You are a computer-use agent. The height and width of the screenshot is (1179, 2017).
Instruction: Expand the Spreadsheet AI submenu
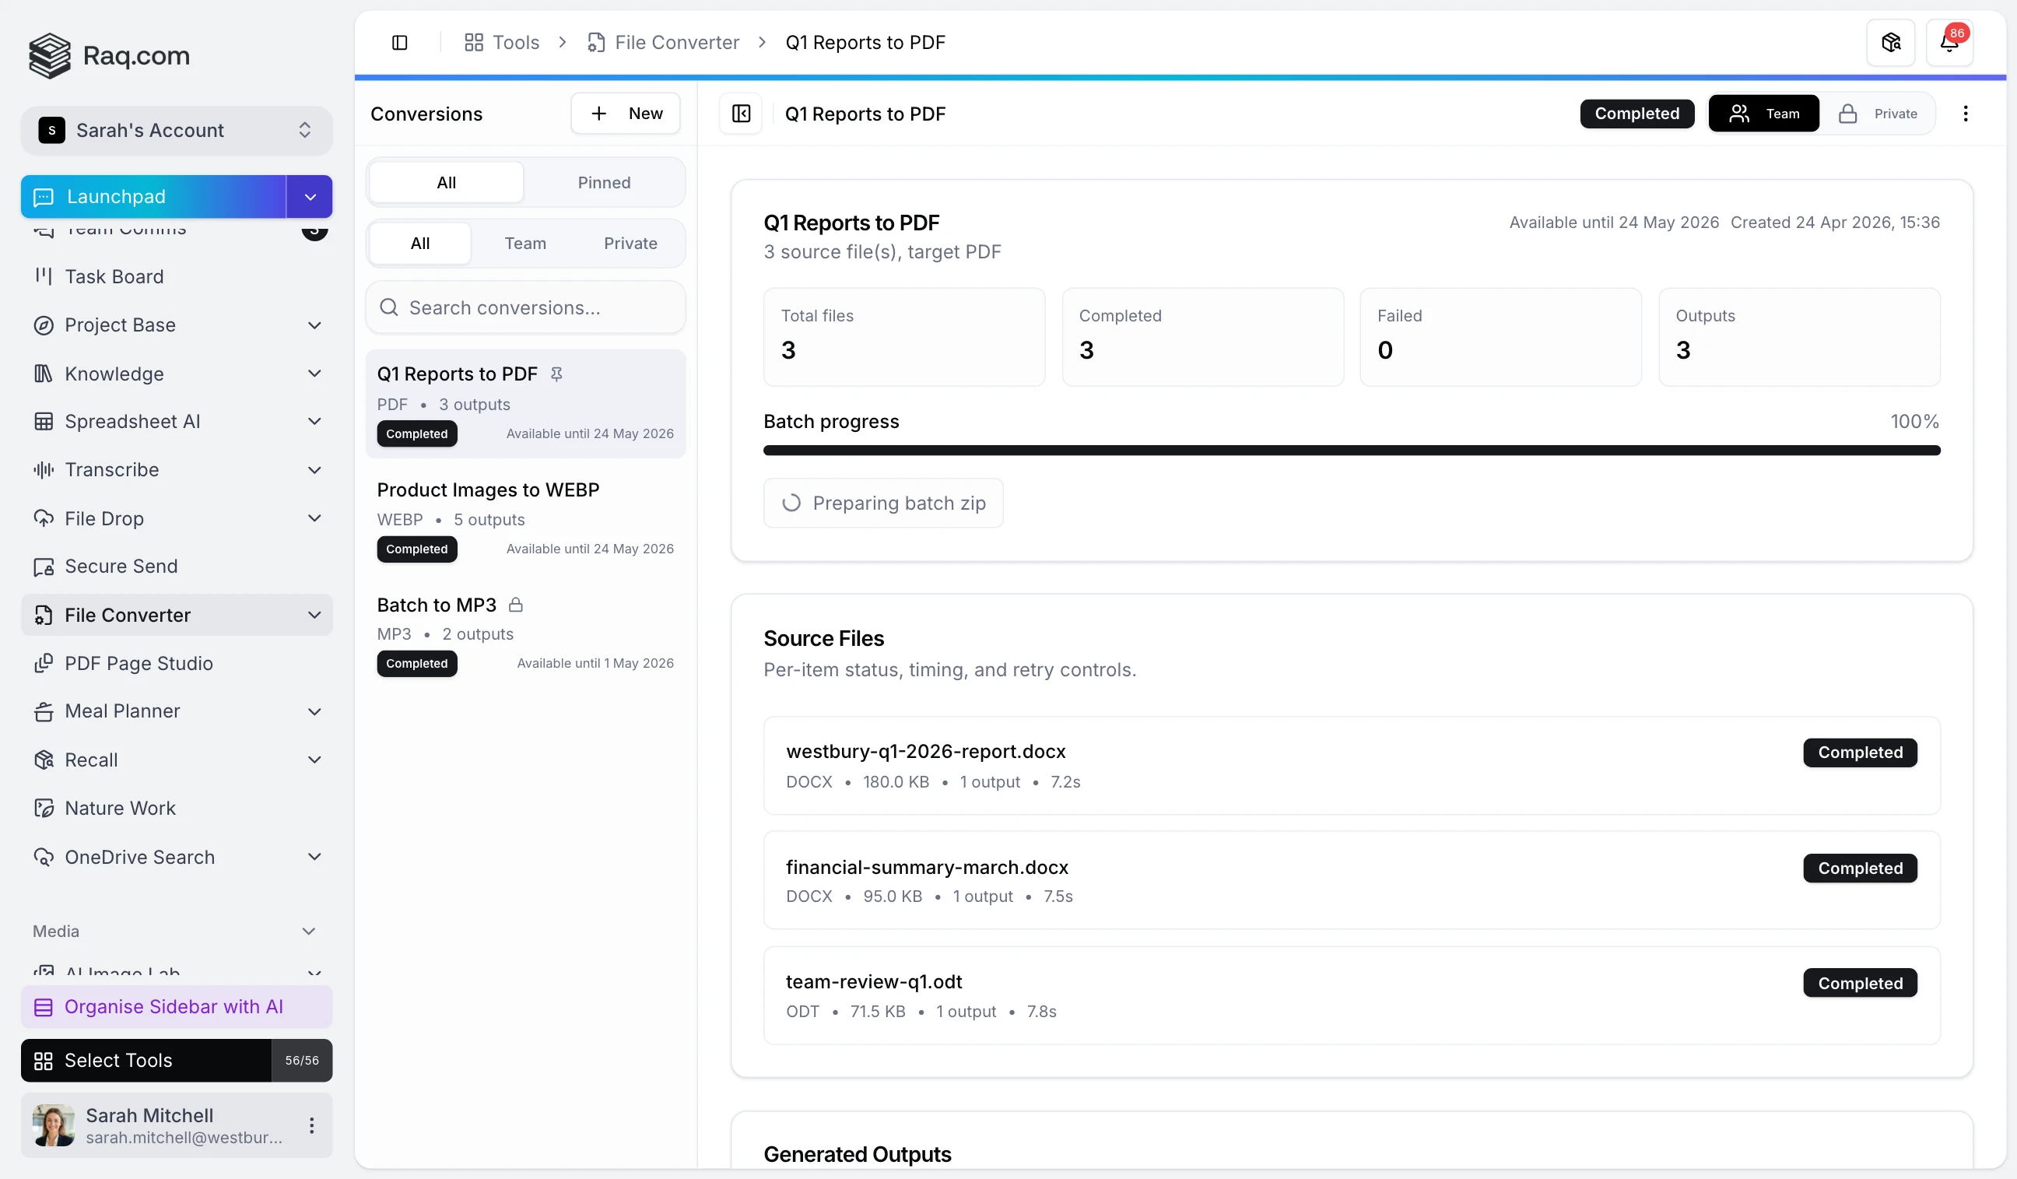[x=314, y=421]
